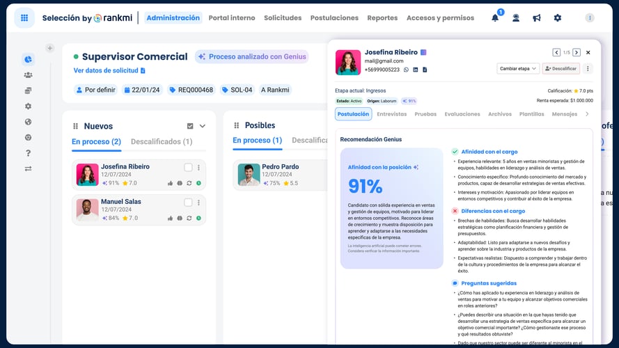Switch to the Entrevistas tab
Screen dimensions: 619x348
point(391,114)
